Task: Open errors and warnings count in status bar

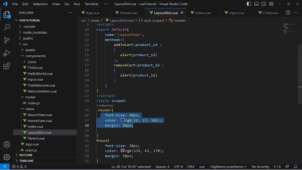Action: pos(19,167)
